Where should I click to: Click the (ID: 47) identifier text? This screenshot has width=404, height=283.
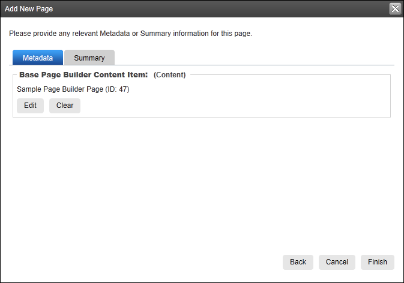(117, 89)
